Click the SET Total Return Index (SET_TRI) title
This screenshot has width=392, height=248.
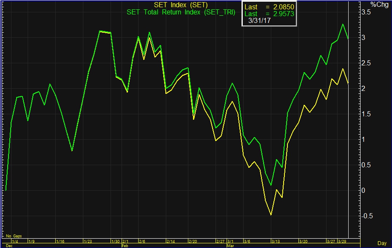(x=181, y=12)
